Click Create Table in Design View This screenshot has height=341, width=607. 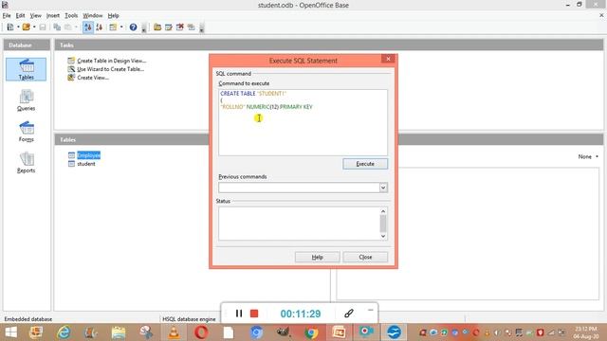point(112,61)
